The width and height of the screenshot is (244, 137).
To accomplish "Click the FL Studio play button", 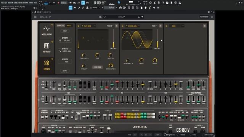I will pos(50,3).
